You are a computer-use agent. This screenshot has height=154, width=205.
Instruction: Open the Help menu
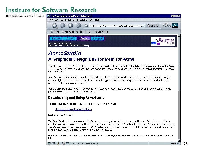coord(97,20)
